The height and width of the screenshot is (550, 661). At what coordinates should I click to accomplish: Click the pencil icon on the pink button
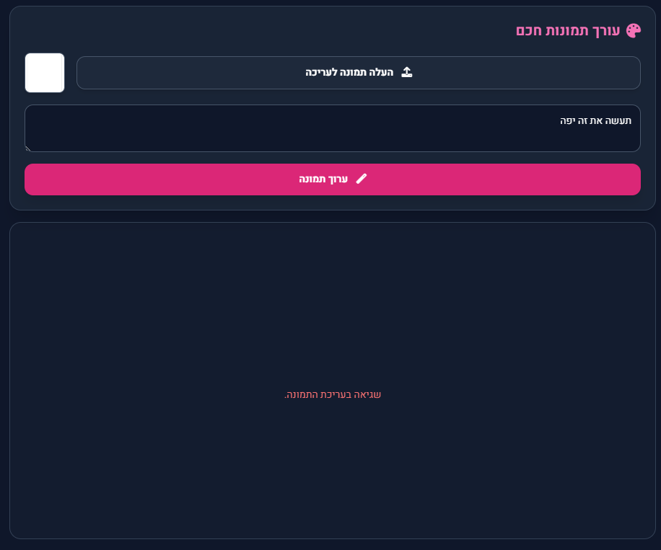(x=362, y=179)
